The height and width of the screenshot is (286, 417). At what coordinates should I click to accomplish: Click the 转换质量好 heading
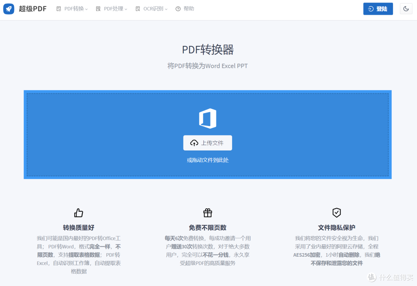[x=79, y=227]
